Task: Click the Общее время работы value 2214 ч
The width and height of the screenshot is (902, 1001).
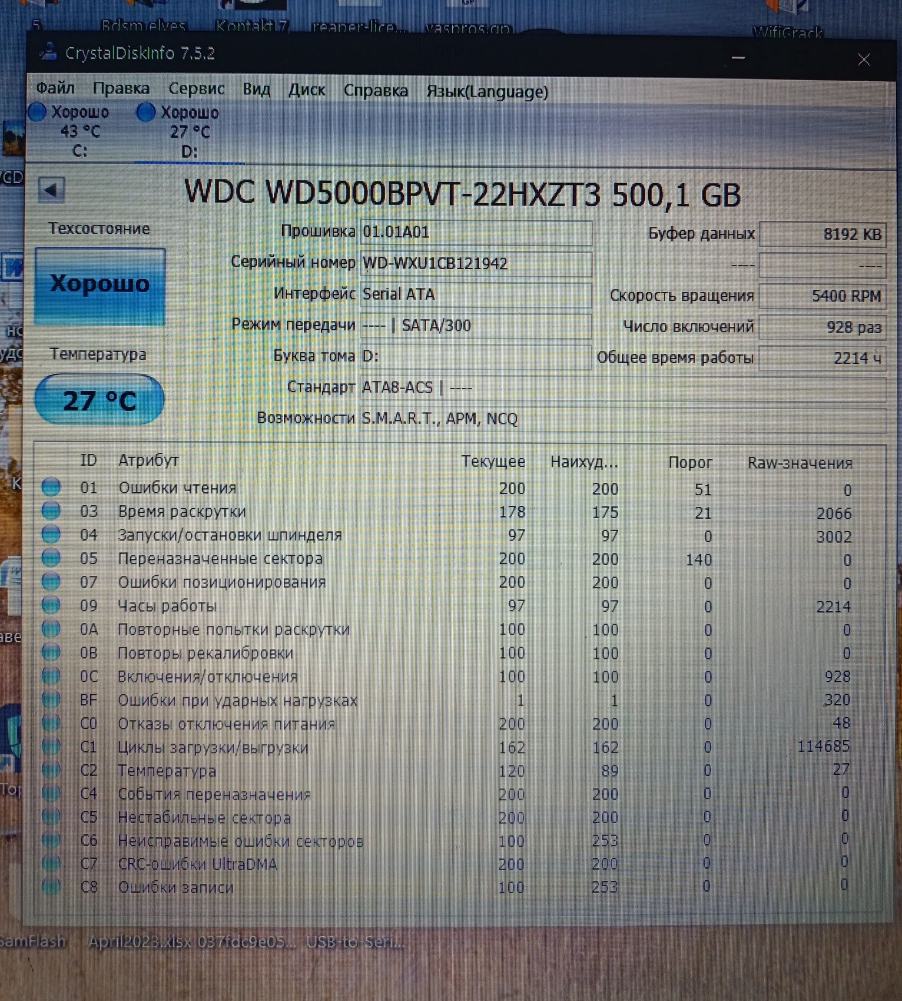Action: (823, 358)
